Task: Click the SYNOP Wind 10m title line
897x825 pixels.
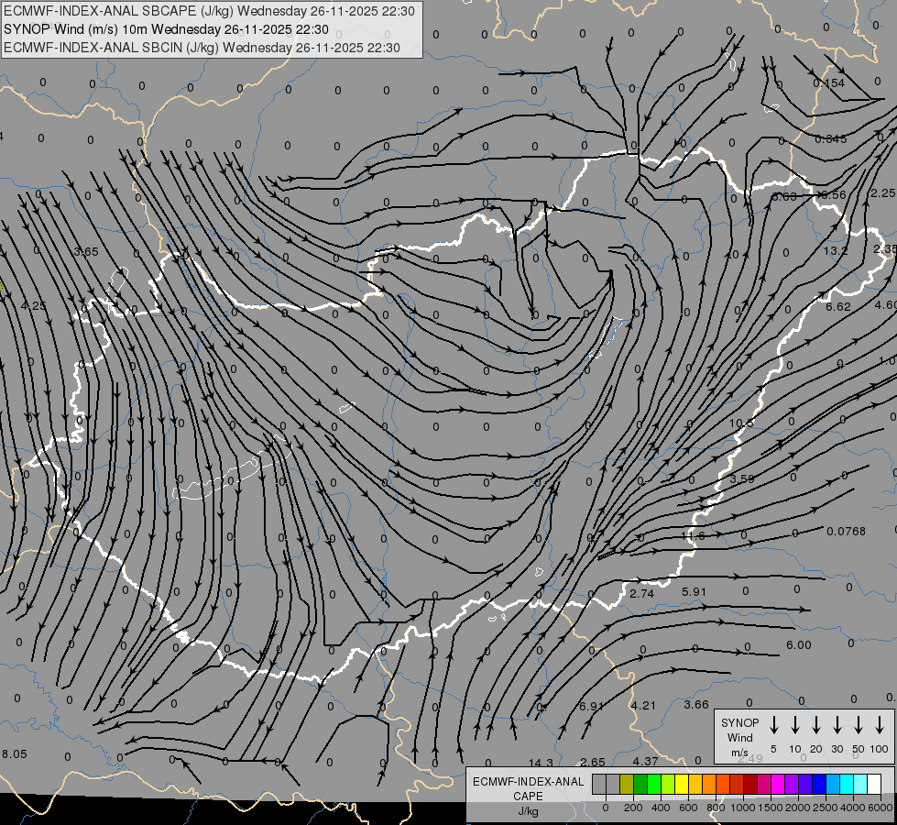Action: click(x=166, y=29)
